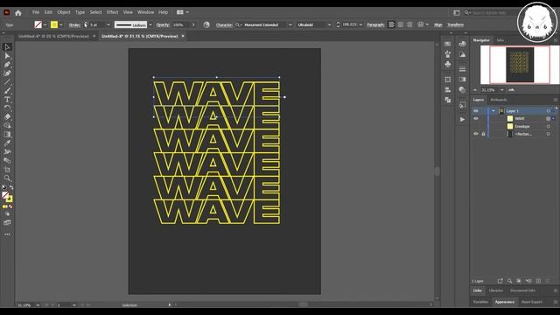
Task: Open the stroke color dropdown arrow
Action: point(61,24)
